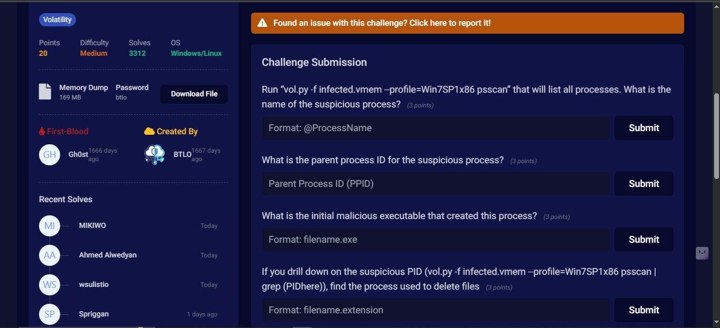Submit the malicious executable filename answer

coord(644,240)
